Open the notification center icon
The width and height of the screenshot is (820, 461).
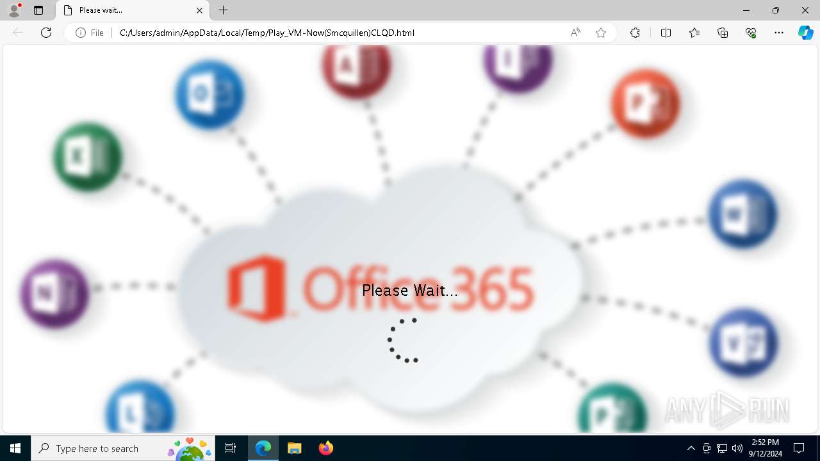point(799,448)
